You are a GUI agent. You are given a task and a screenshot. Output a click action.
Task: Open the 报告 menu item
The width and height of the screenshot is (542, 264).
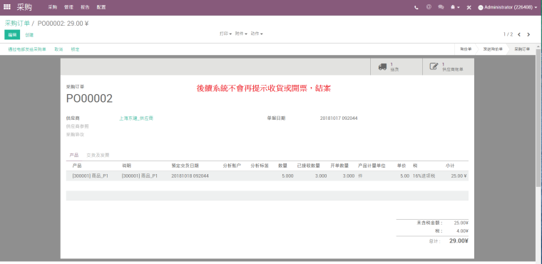[x=85, y=7]
